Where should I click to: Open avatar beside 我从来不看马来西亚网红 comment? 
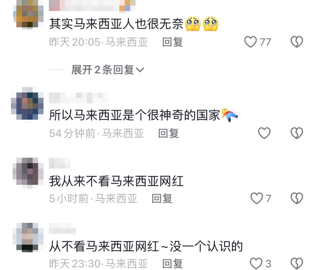click(x=28, y=172)
